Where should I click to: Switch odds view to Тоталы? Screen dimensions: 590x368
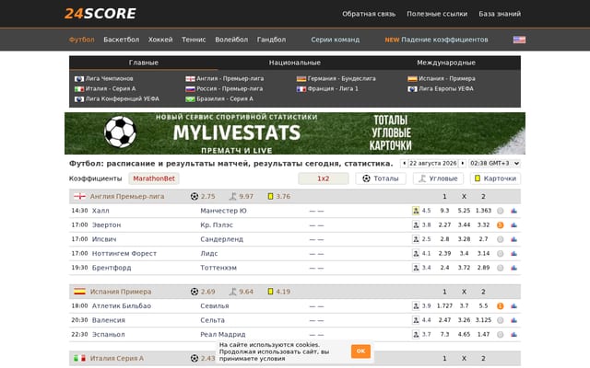point(381,178)
